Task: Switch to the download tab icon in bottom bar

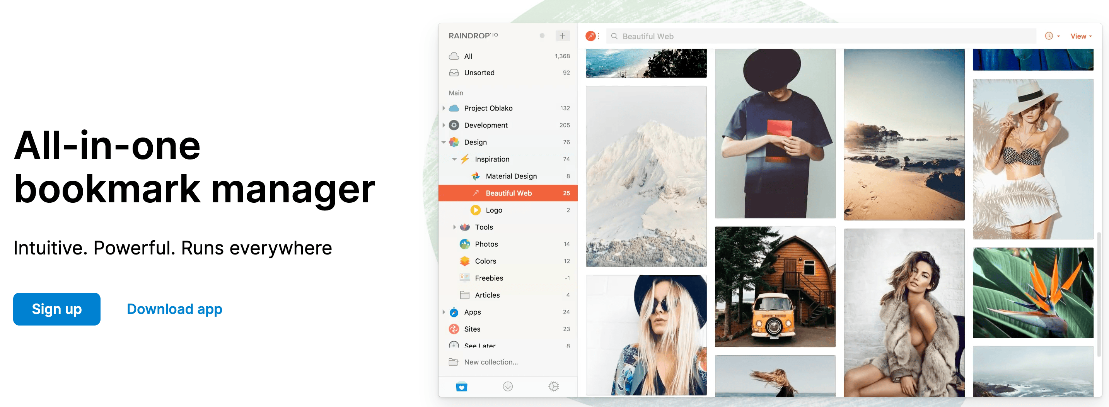Action: click(x=508, y=387)
